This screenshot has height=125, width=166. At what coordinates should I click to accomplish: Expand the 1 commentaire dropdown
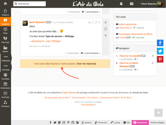point(91,12)
